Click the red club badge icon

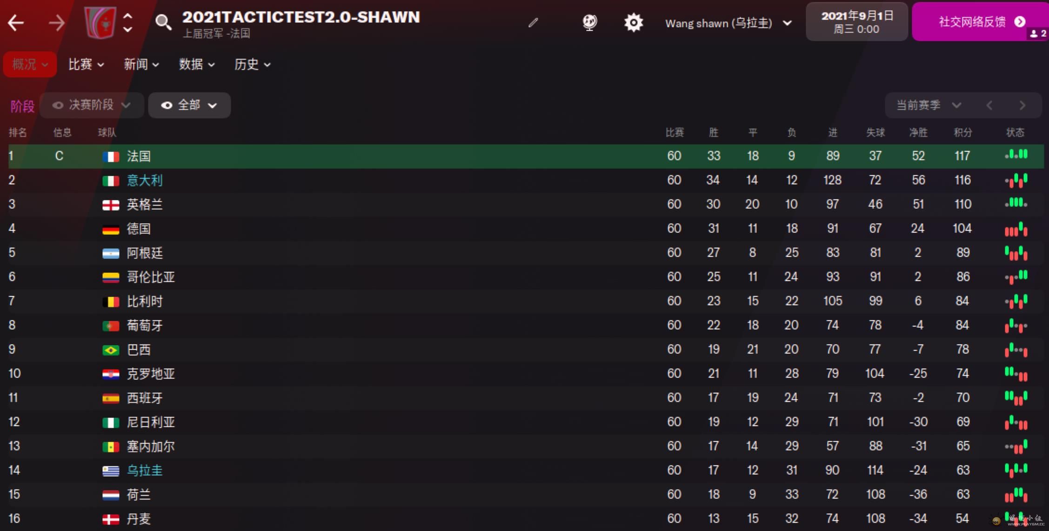point(100,22)
